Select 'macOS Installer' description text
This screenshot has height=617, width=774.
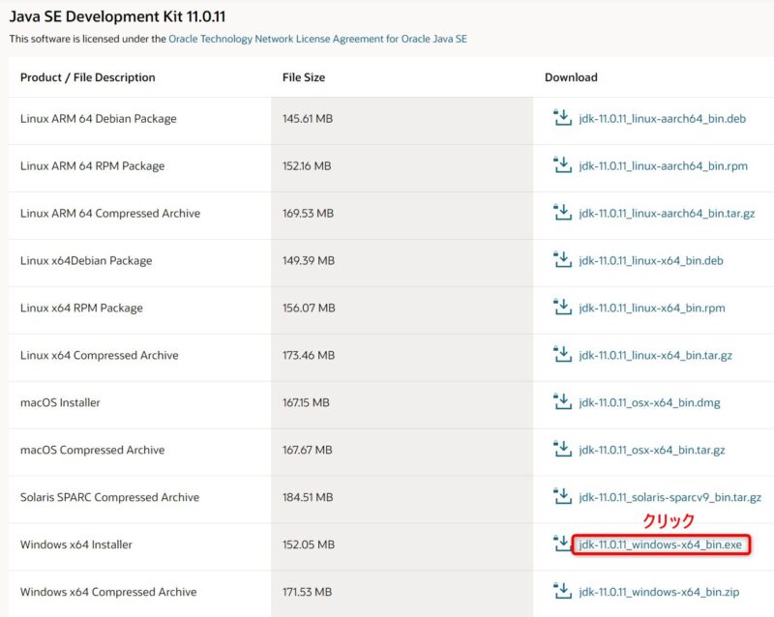click(x=60, y=402)
